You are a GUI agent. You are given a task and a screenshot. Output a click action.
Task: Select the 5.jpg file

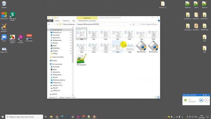[117, 35]
